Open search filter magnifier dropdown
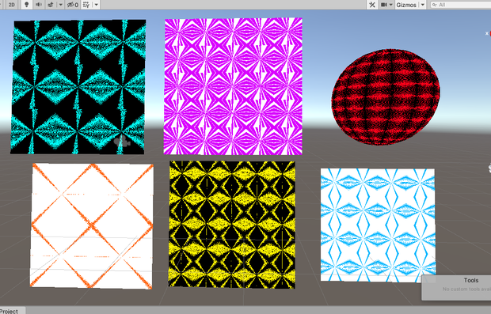 coord(435,5)
